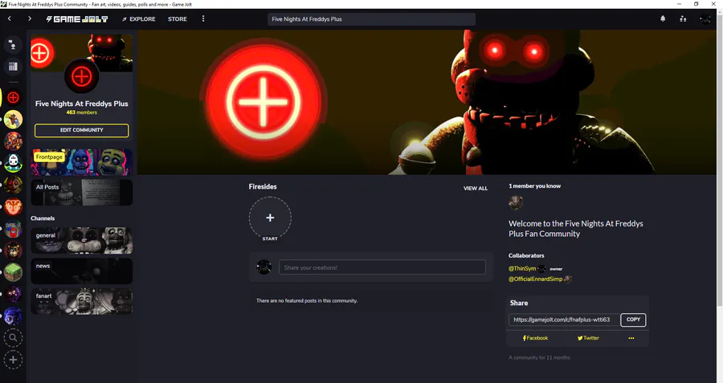The height and width of the screenshot is (383, 723).
Task: Open the yellow-background character community icon
Action: [13, 120]
